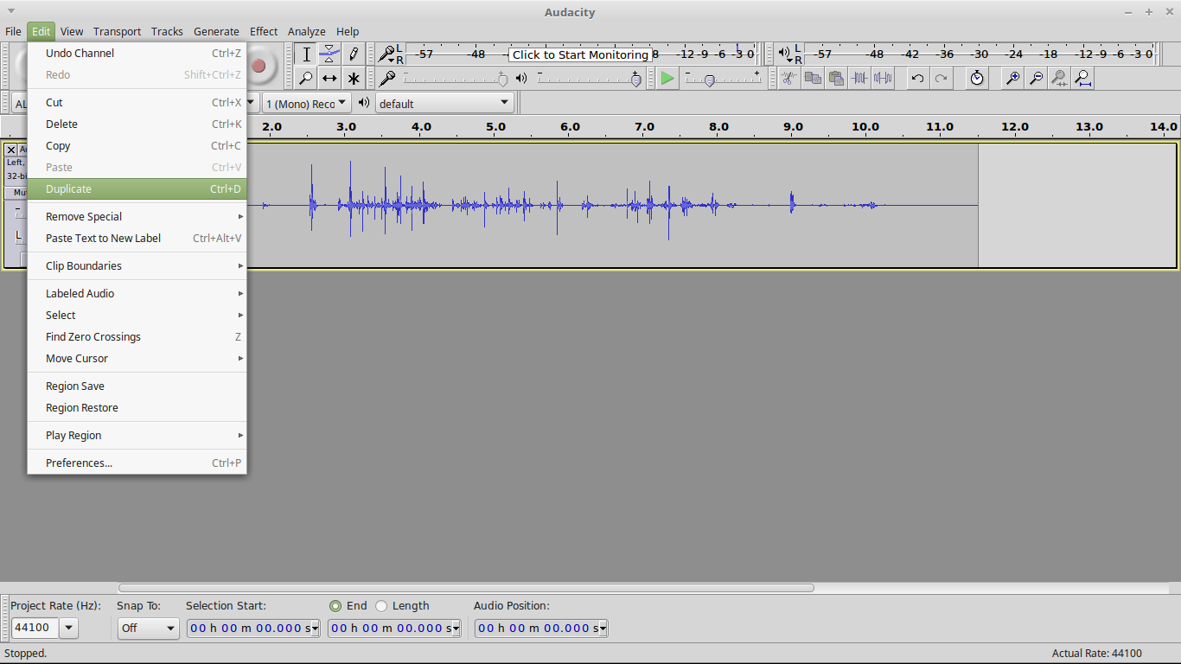Choose Region Restore from the menu

[137, 407]
